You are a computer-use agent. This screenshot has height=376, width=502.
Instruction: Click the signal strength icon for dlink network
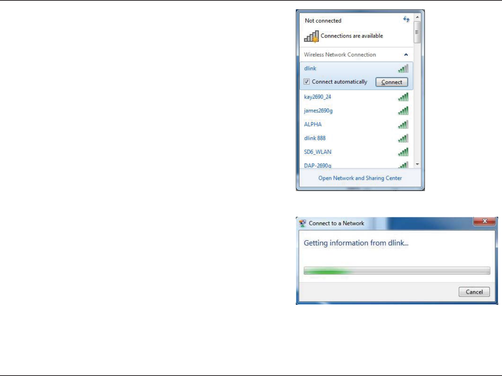(403, 69)
